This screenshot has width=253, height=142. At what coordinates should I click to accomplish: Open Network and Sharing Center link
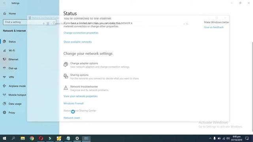point(80,110)
